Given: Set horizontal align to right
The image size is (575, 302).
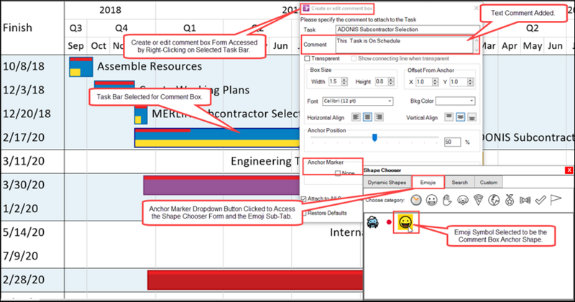Looking at the screenshot, I should [x=379, y=117].
